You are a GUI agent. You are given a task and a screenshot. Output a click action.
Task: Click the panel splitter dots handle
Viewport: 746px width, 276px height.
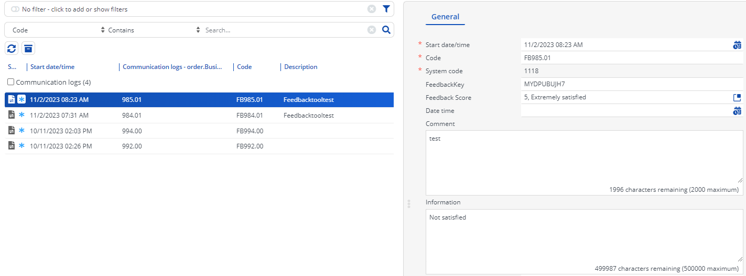coord(409,203)
